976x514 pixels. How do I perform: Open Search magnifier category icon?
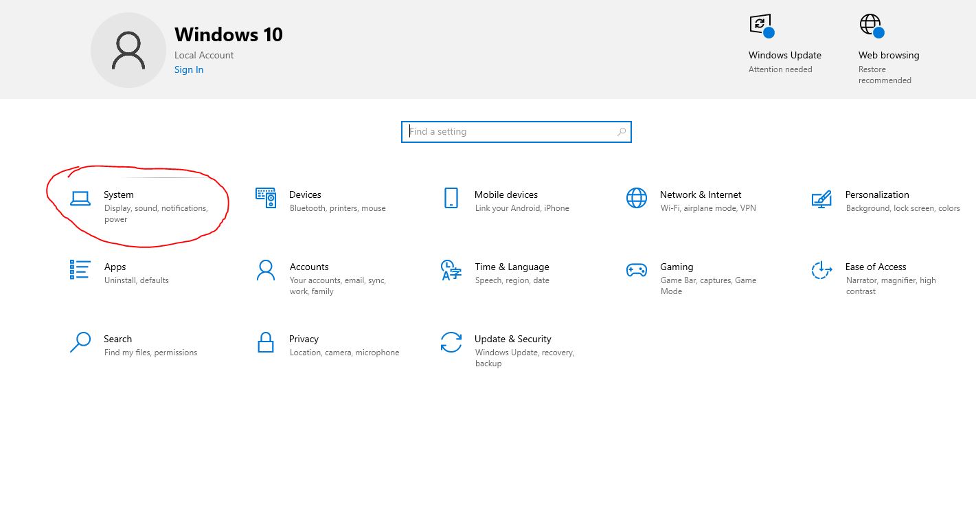click(x=80, y=342)
